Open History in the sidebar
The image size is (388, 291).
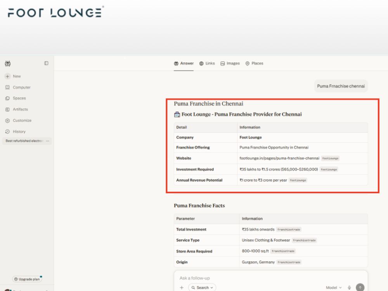click(16, 132)
